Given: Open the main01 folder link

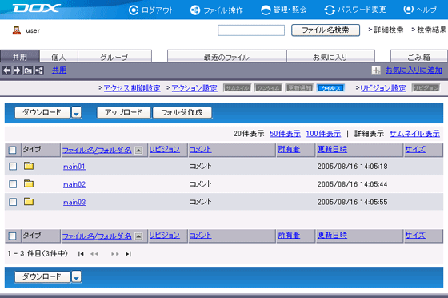Looking at the screenshot, I should click(74, 167).
